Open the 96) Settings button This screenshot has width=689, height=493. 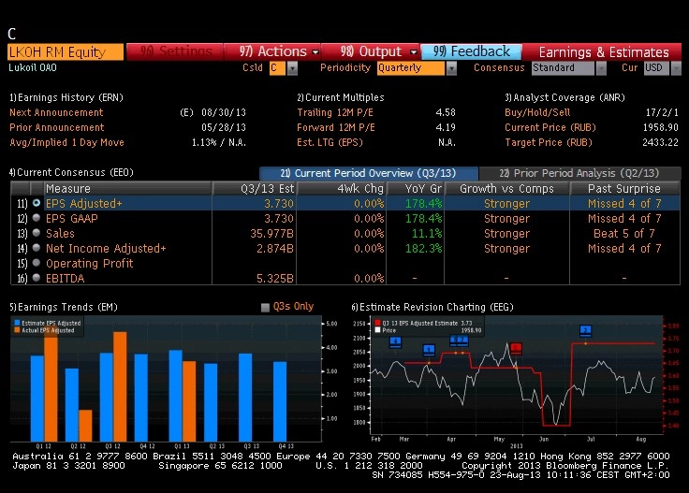175,51
